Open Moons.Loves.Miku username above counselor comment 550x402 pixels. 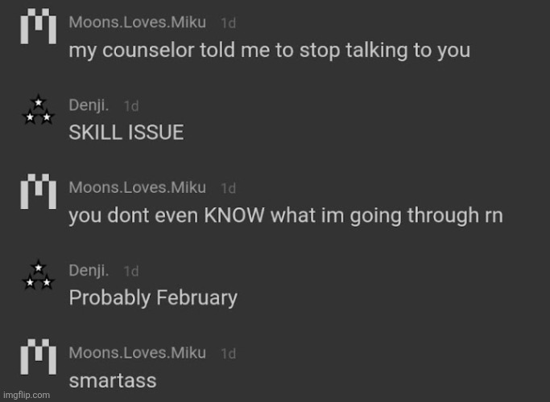click(138, 23)
